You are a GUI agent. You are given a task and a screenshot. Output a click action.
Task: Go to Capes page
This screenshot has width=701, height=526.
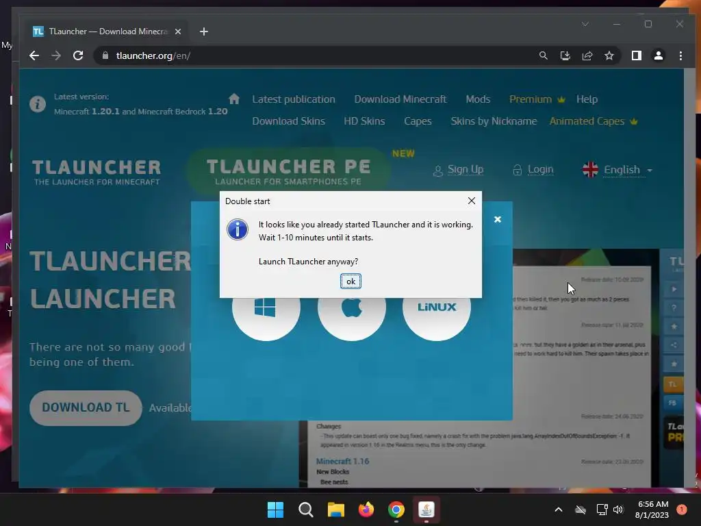tap(418, 121)
